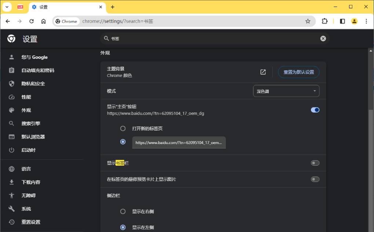This screenshot has width=374, height=232.
Task: Disable the 显示主页按钮 toggle
Action: click(315, 110)
